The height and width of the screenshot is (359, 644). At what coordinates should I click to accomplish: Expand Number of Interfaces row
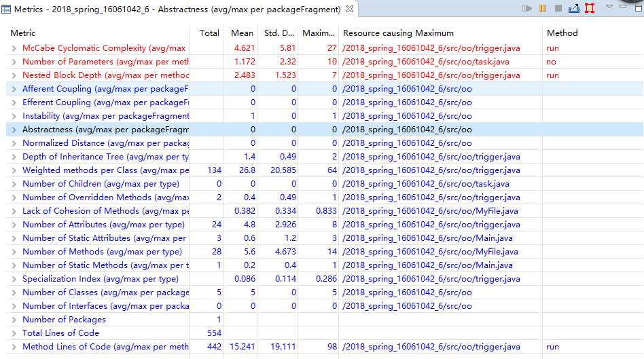pyautogui.click(x=14, y=306)
